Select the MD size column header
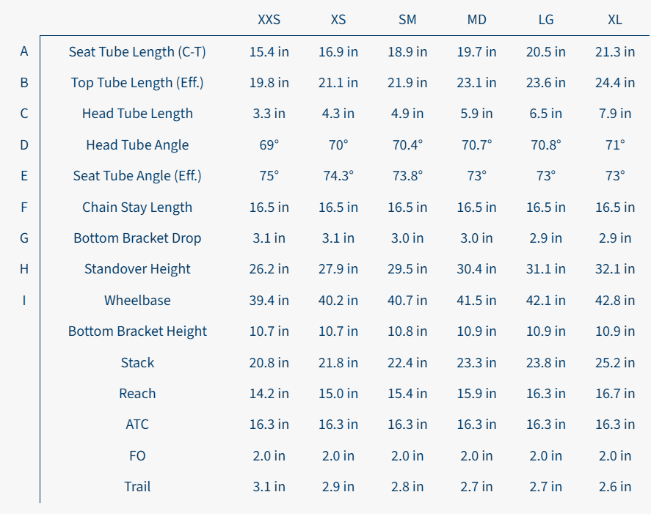 click(x=476, y=20)
